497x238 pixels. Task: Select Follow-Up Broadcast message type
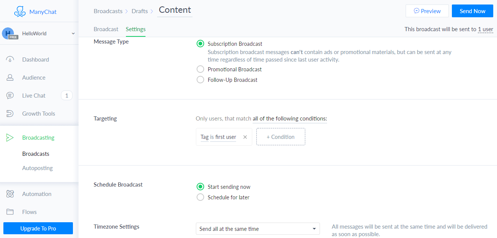coord(200,80)
